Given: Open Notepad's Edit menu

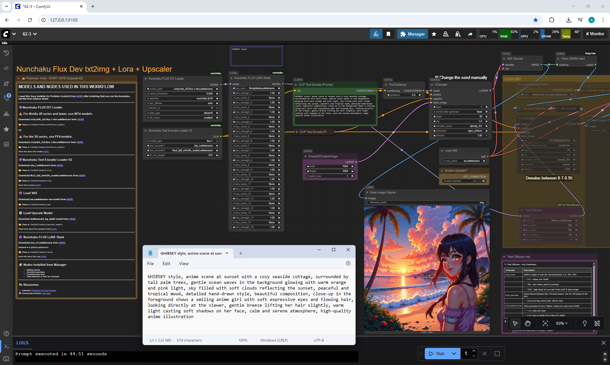Looking at the screenshot, I should click(x=166, y=264).
